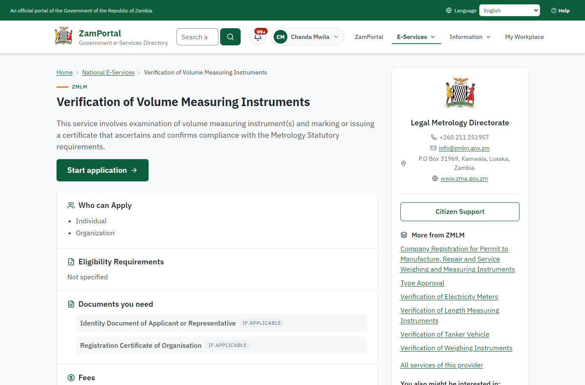Click the globe icon beside www.zma.gov.zm
Screen dimensions: 585x385
[435, 178]
